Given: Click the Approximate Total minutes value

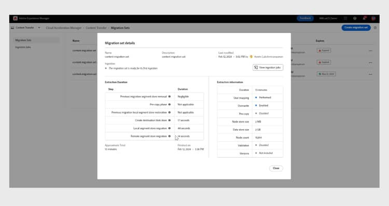Looking at the screenshot, I should coord(110,149).
